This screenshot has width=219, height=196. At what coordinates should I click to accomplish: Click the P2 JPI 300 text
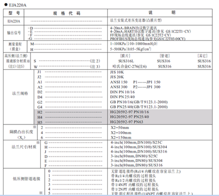click(x=147, y=87)
